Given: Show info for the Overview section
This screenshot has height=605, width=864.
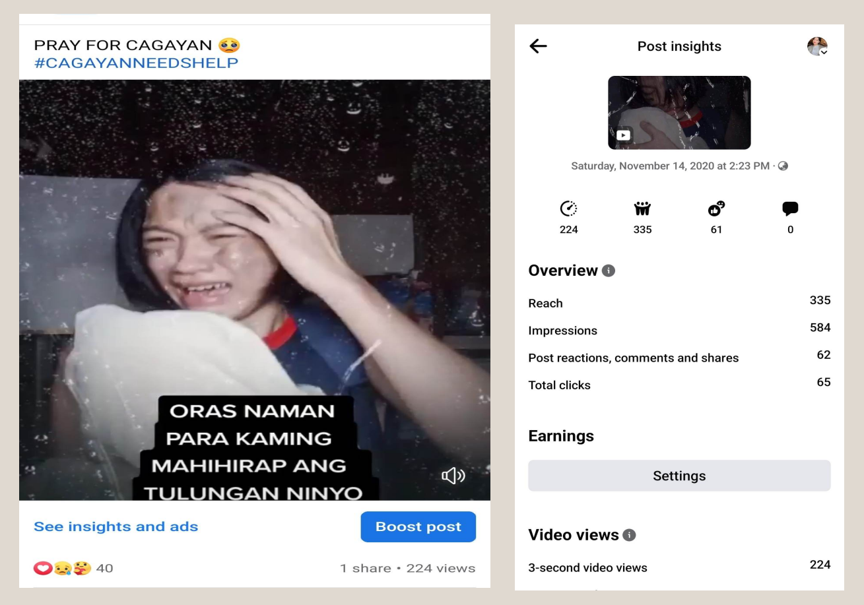Looking at the screenshot, I should (x=609, y=271).
